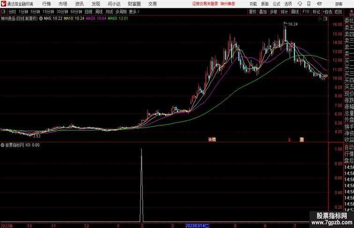Click the purple MA20: 10.84 value

point(96,19)
